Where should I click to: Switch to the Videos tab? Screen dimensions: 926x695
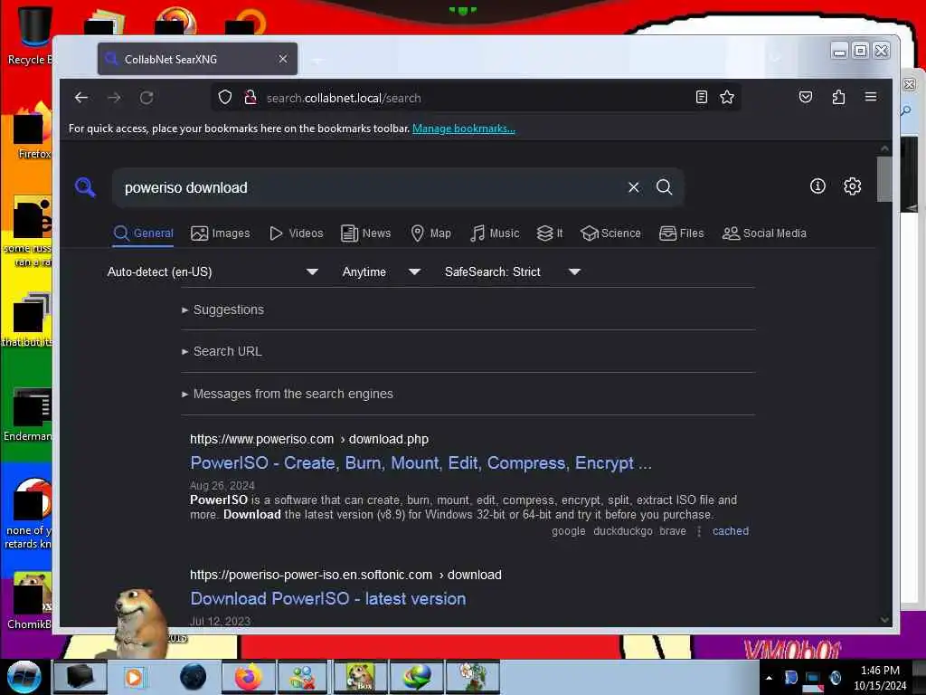[x=297, y=233]
